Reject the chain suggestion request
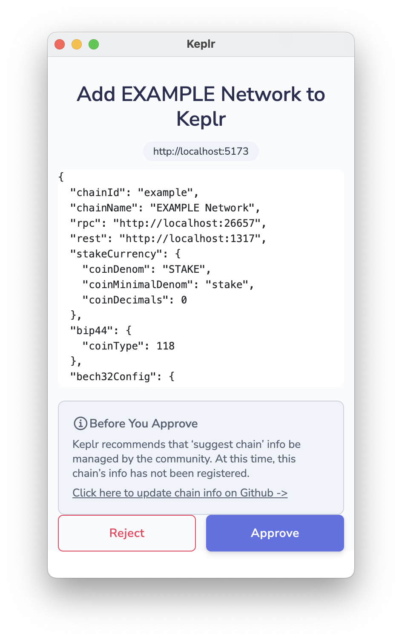402x641 pixels. [x=127, y=533]
